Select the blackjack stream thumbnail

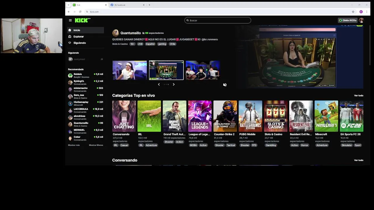click(x=166, y=70)
